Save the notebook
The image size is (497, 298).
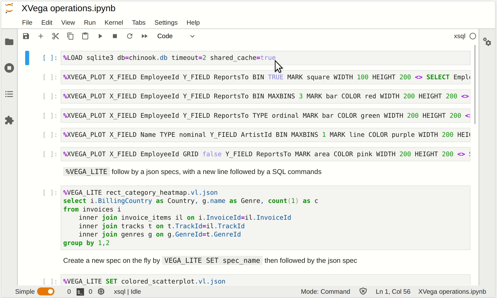26,36
